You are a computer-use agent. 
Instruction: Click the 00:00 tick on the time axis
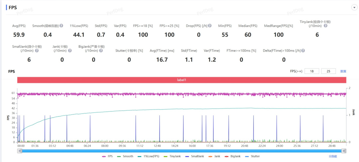[x=21, y=146]
